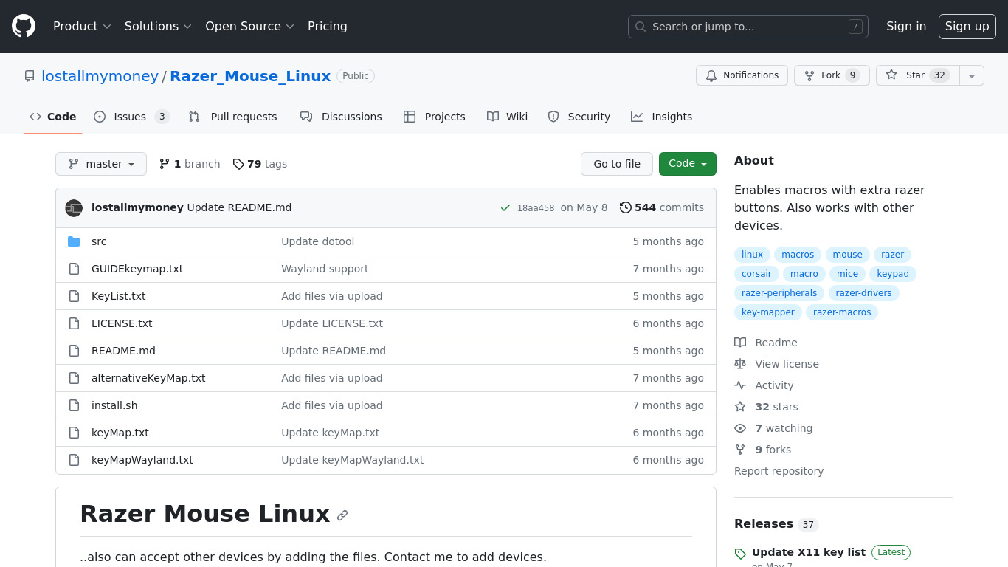Select the keypad topic tag
The width and height of the screenshot is (1008, 567).
point(893,274)
